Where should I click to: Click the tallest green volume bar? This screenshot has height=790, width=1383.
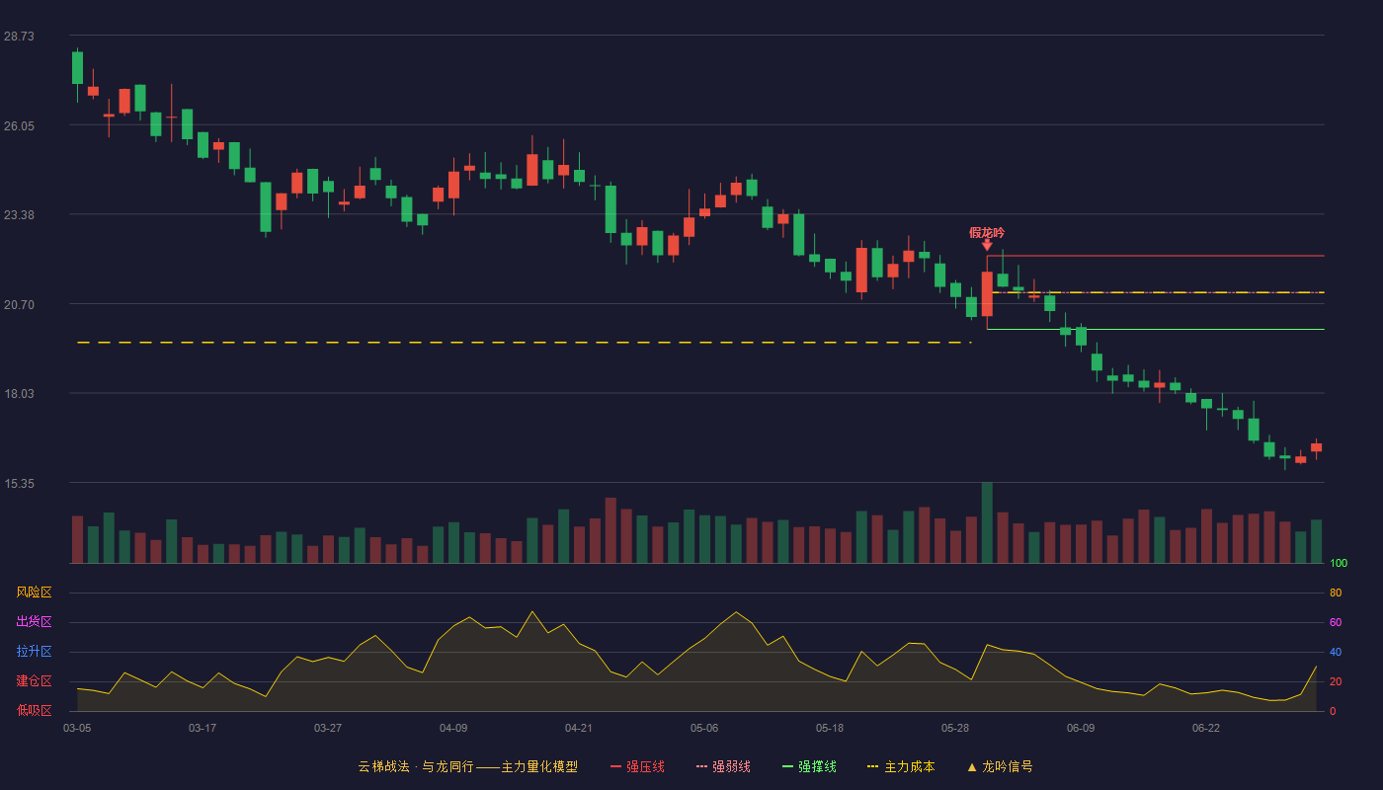[x=987, y=522]
